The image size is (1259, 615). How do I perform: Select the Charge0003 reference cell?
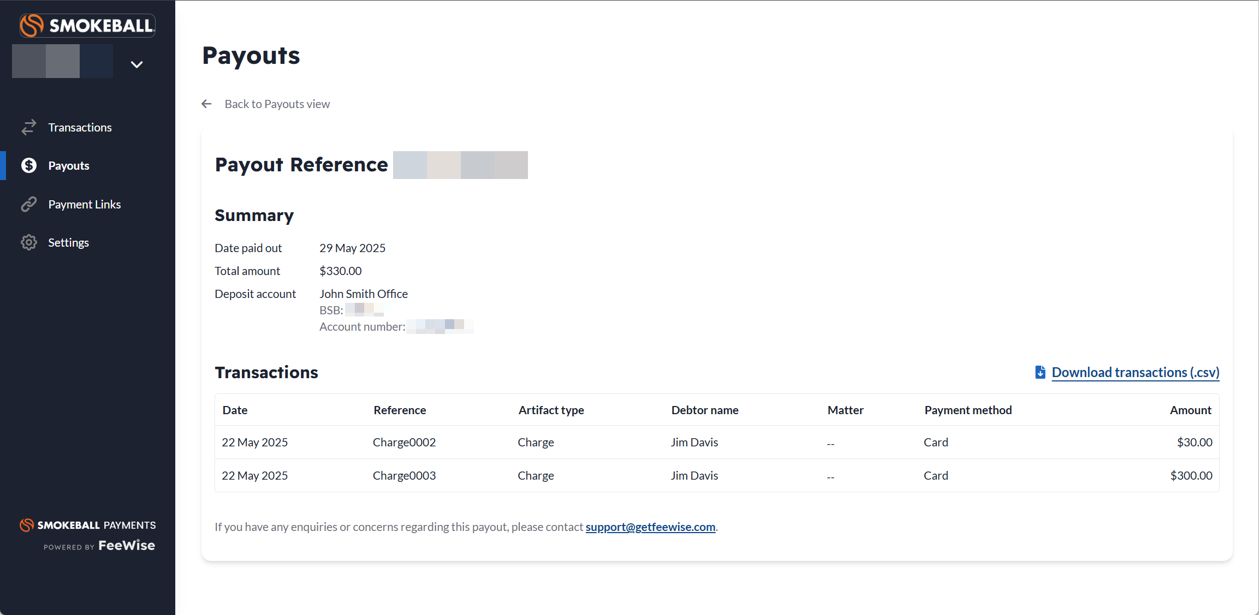click(404, 475)
